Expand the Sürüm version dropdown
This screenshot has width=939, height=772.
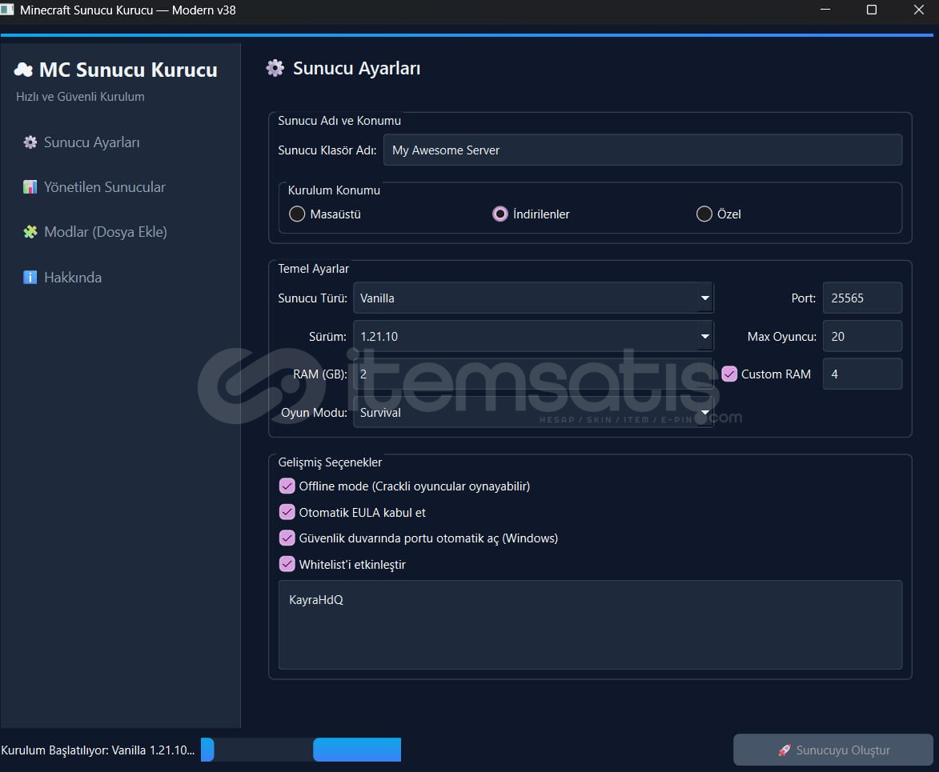pyautogui.click(x=704, y=336)
